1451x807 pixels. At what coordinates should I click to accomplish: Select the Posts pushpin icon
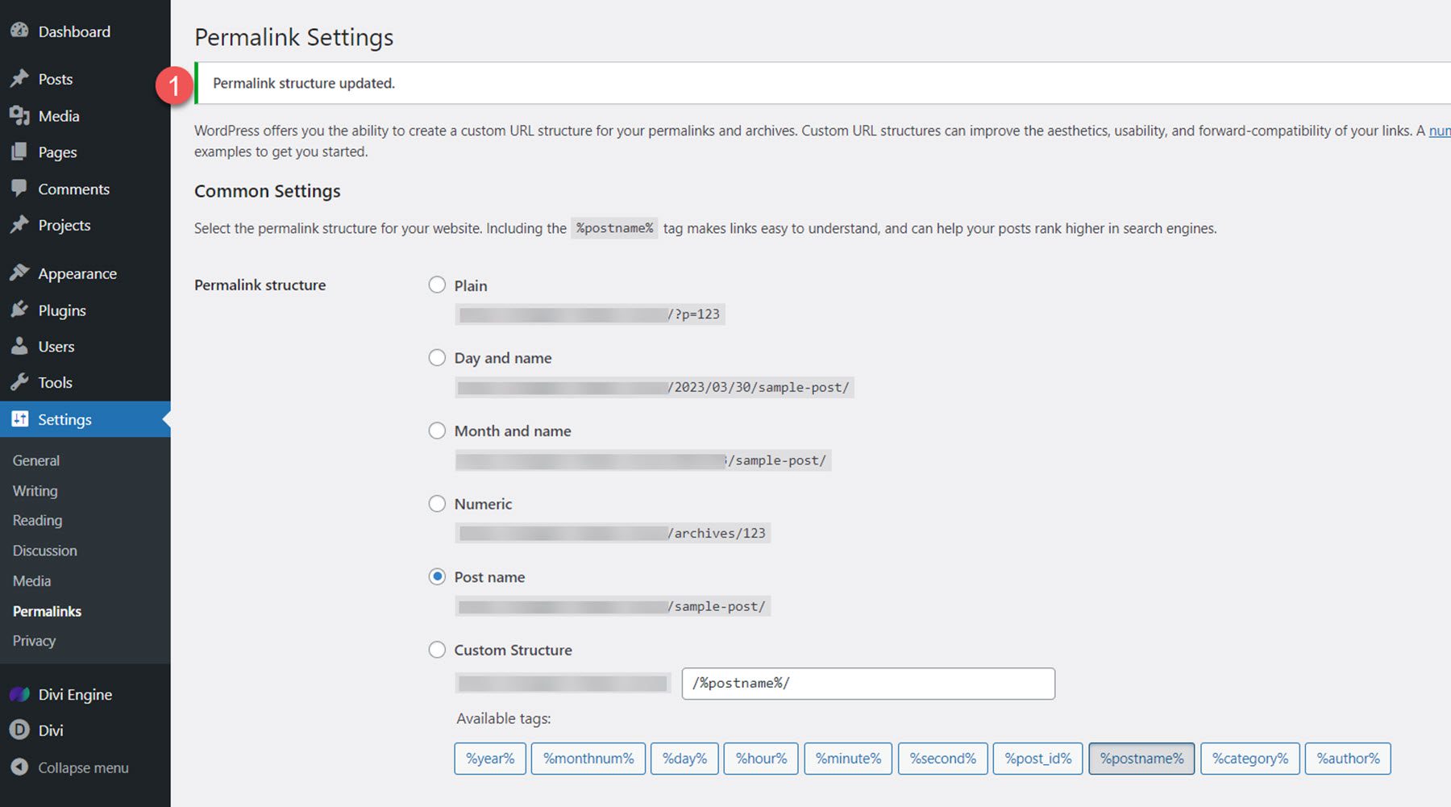(19, 78)
